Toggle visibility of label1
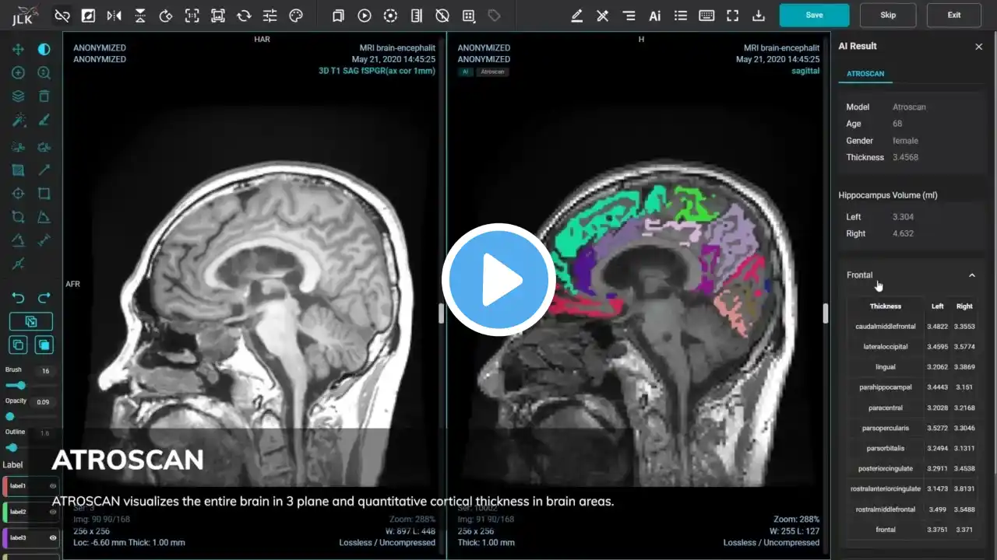Image resolution: width=997 pixels, height=560 pixels. click(x=53, y=486)
